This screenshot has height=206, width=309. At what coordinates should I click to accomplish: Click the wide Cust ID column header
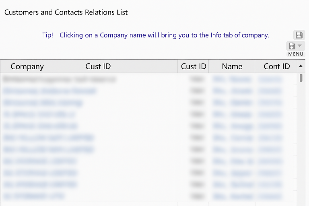[x=98, y=66]
